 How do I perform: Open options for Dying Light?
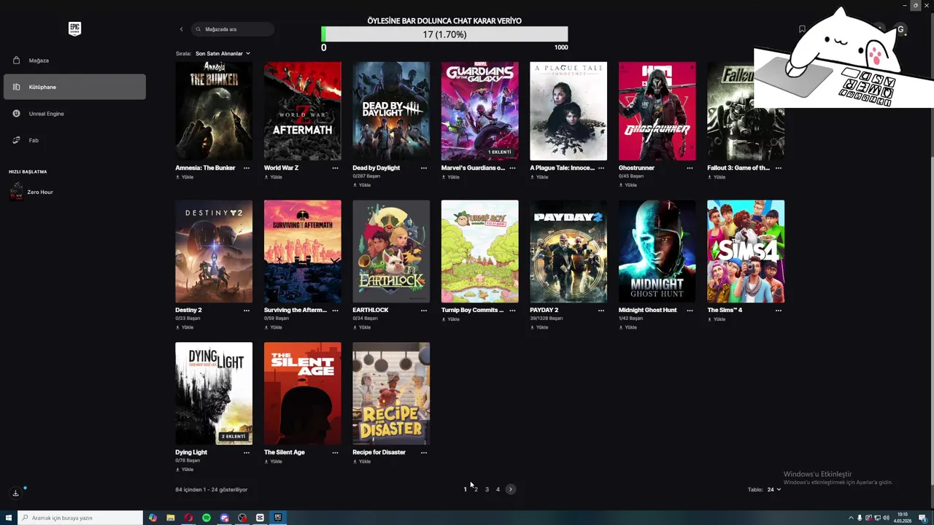click(247, 452)
